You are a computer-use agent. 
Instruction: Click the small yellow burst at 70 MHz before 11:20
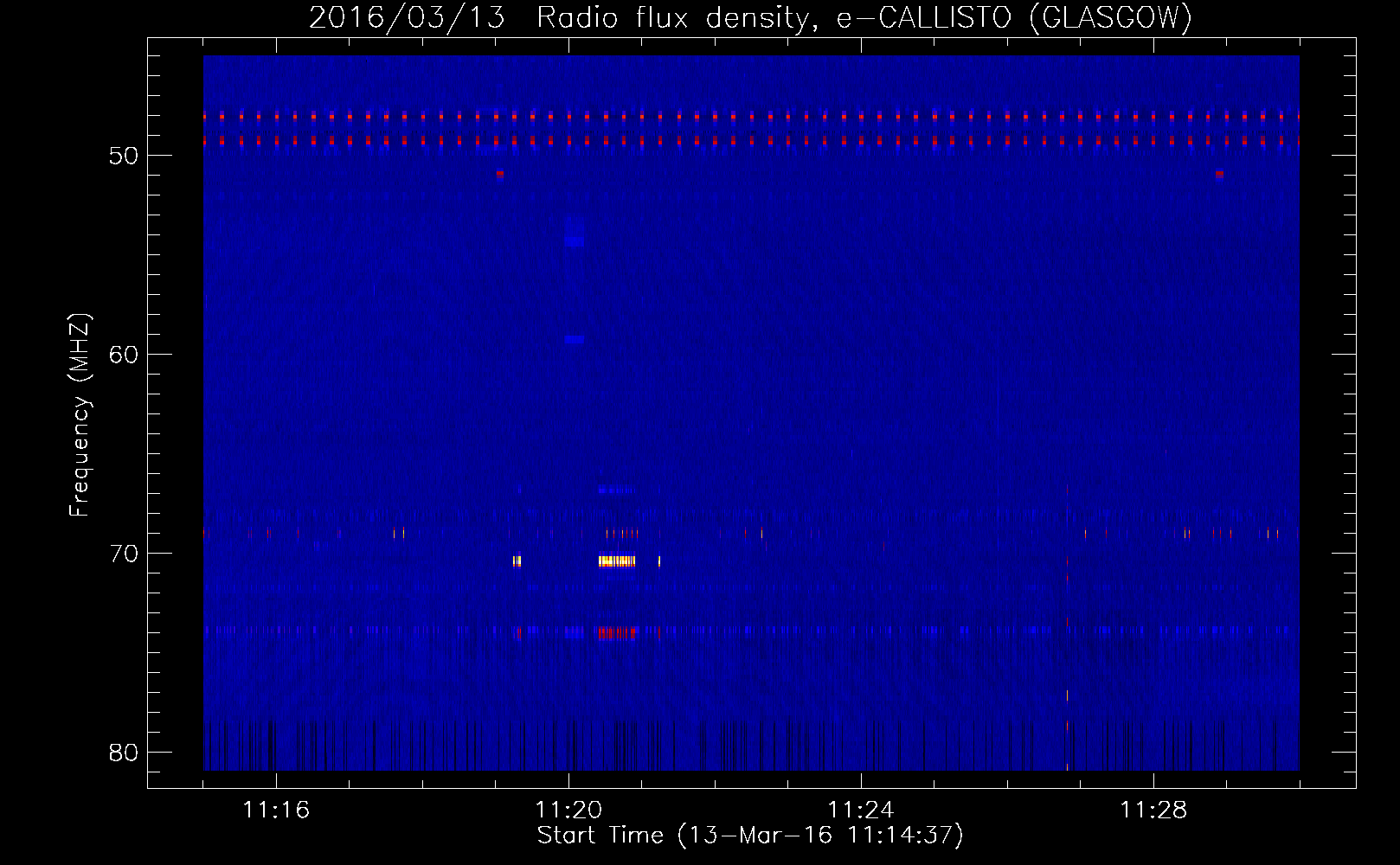(x=517, y=561)
